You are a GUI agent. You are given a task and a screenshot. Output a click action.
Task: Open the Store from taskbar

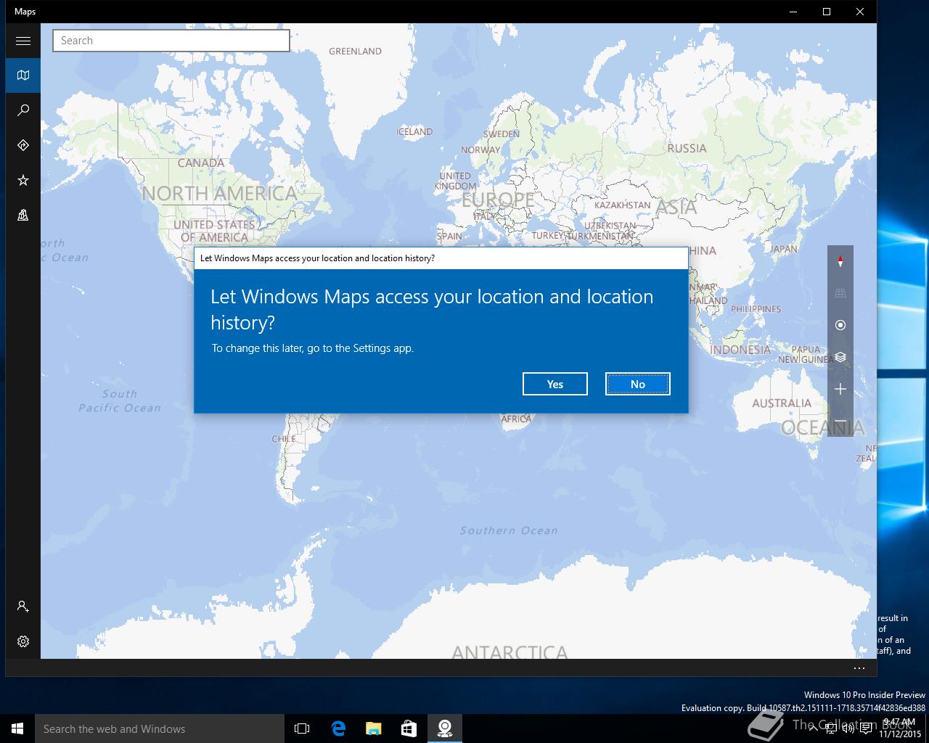pos(409,728)
